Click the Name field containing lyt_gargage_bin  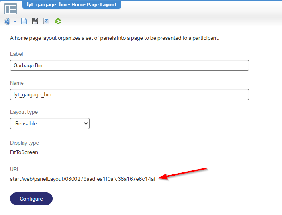(129, 94)
